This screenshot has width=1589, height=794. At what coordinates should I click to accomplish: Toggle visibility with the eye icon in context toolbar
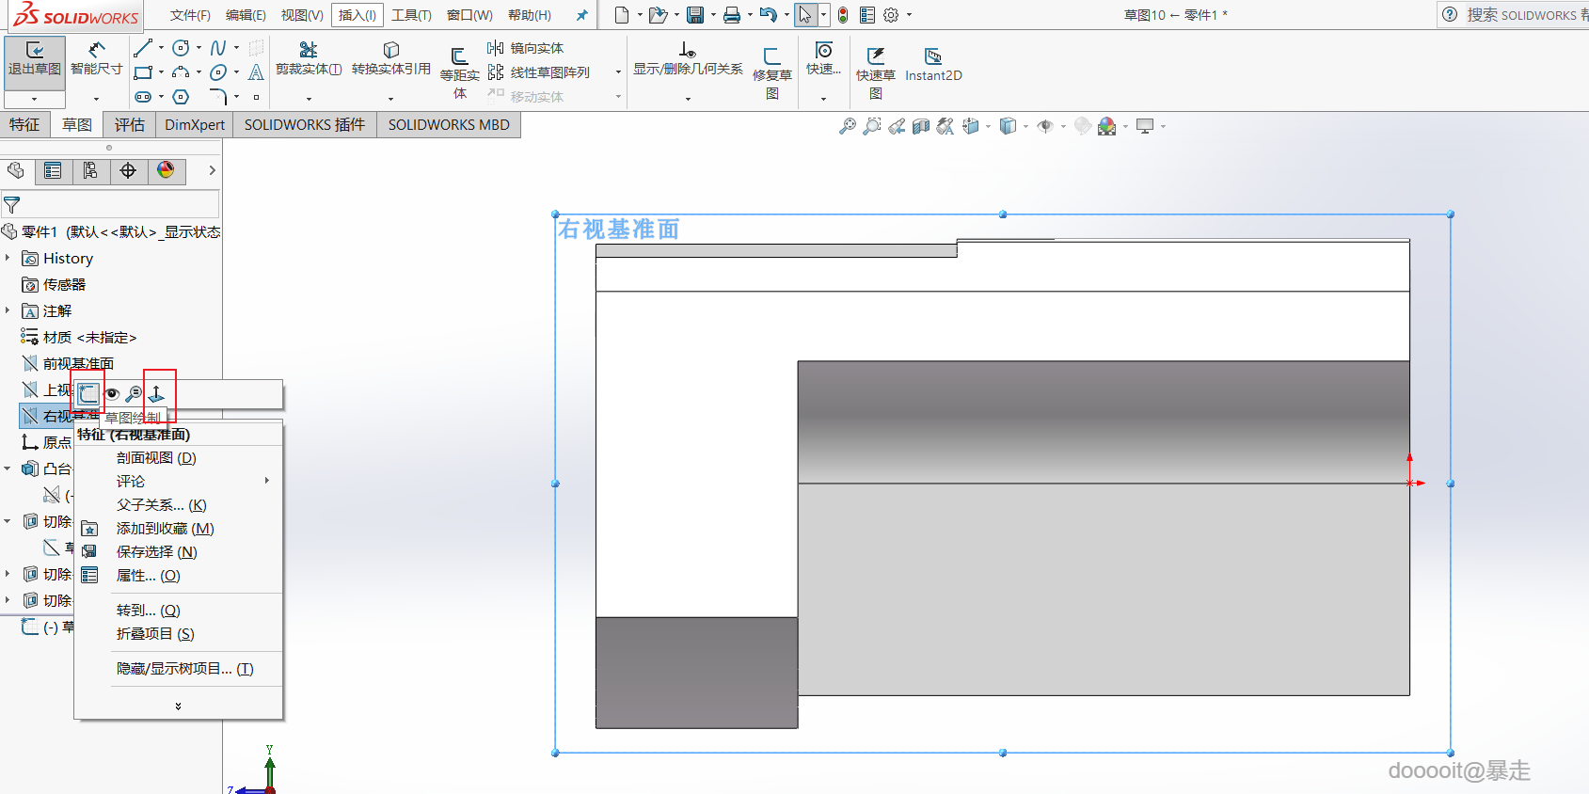pos(113,394)
